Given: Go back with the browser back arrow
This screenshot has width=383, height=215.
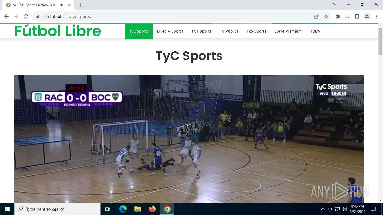Looking at the screenshot, I should (x=7, y=16).
